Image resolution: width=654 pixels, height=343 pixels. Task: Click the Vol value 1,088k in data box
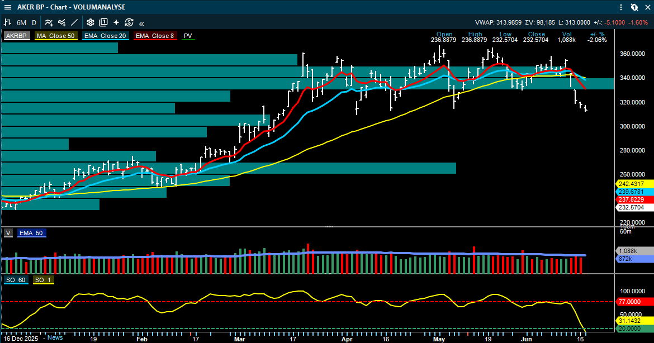pos(566,40)
